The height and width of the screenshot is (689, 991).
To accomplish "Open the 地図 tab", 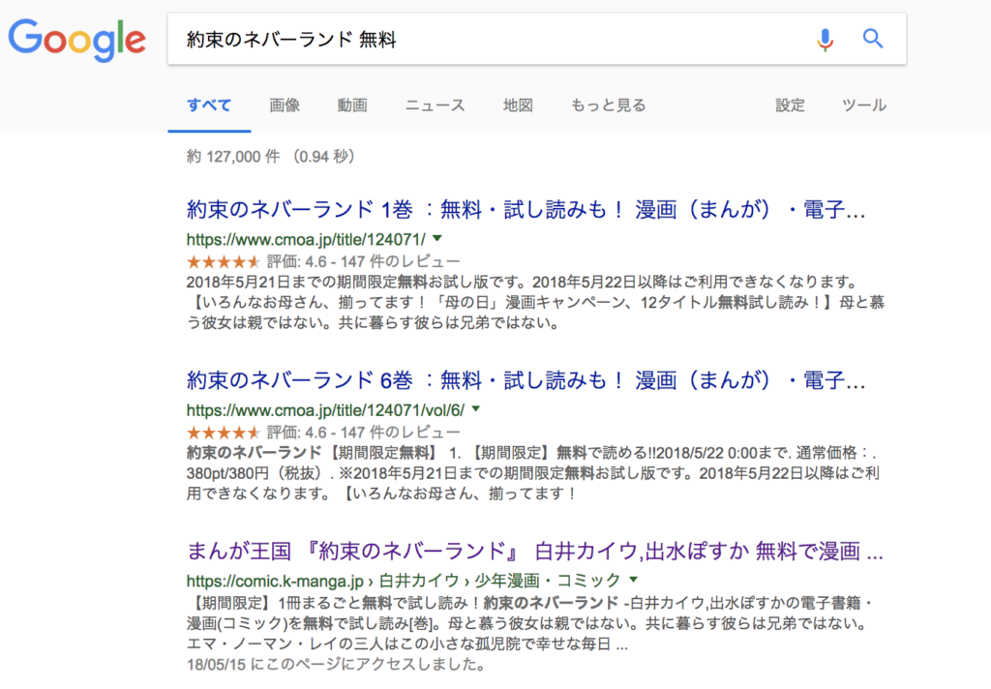I will point(518,105).
